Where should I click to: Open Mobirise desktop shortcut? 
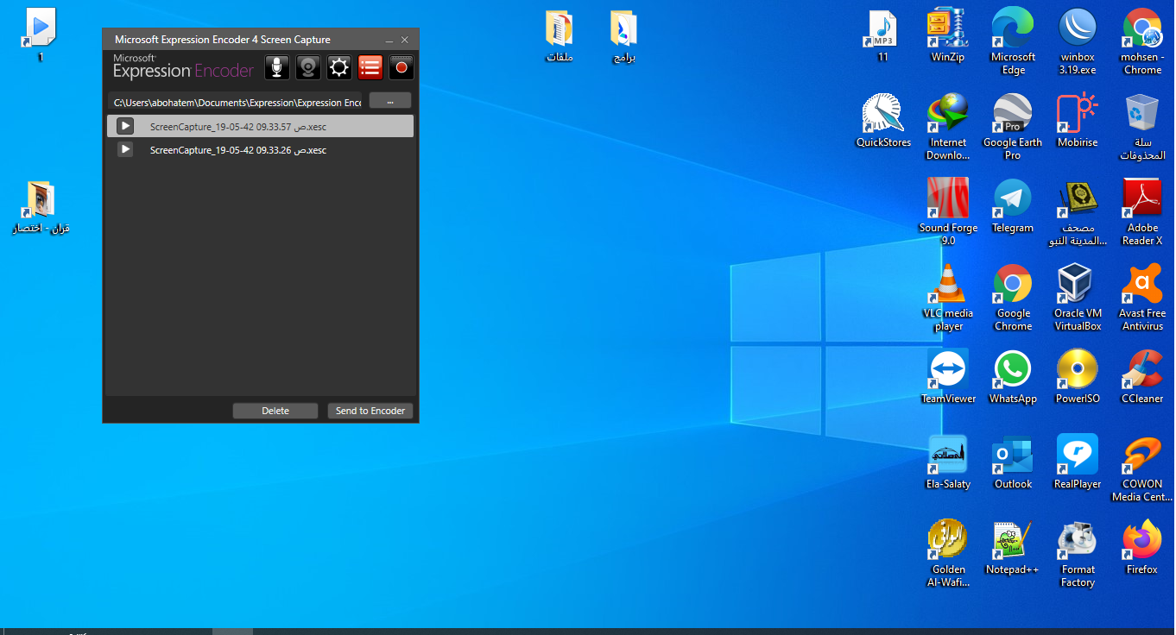(1078, 121)
